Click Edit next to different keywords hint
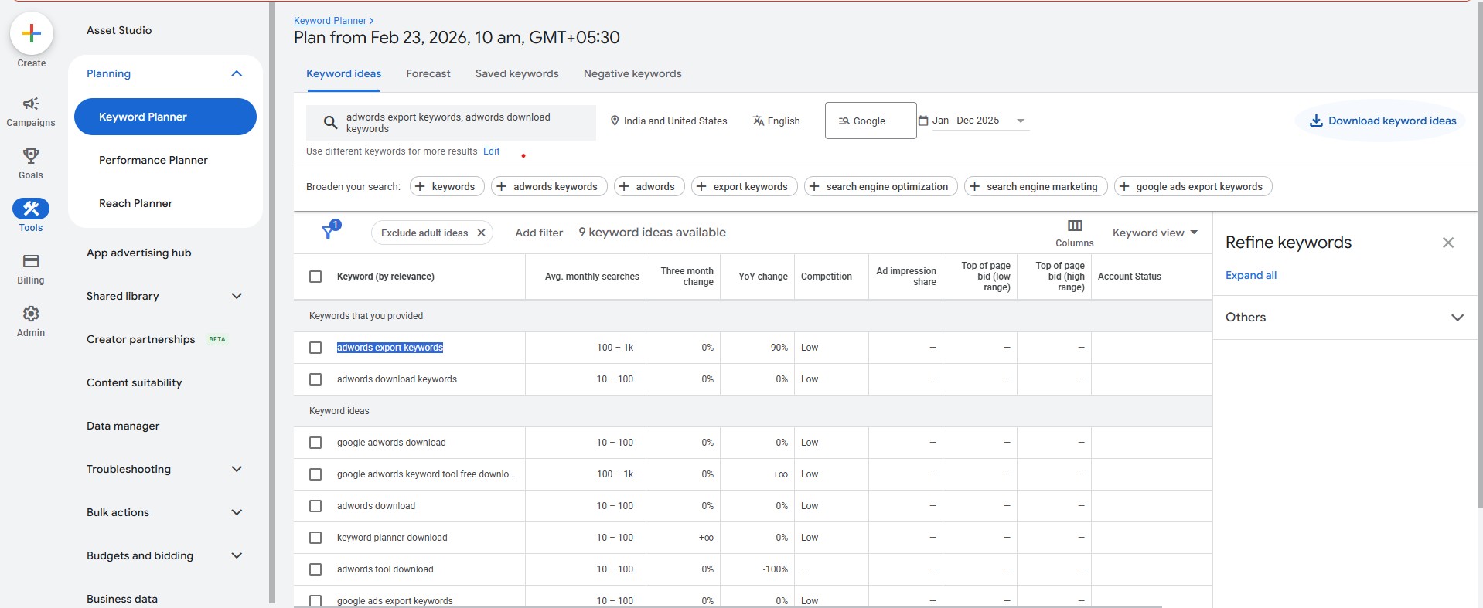The height and width of the screenshot is (608, 1483). [x=492, y=151]
